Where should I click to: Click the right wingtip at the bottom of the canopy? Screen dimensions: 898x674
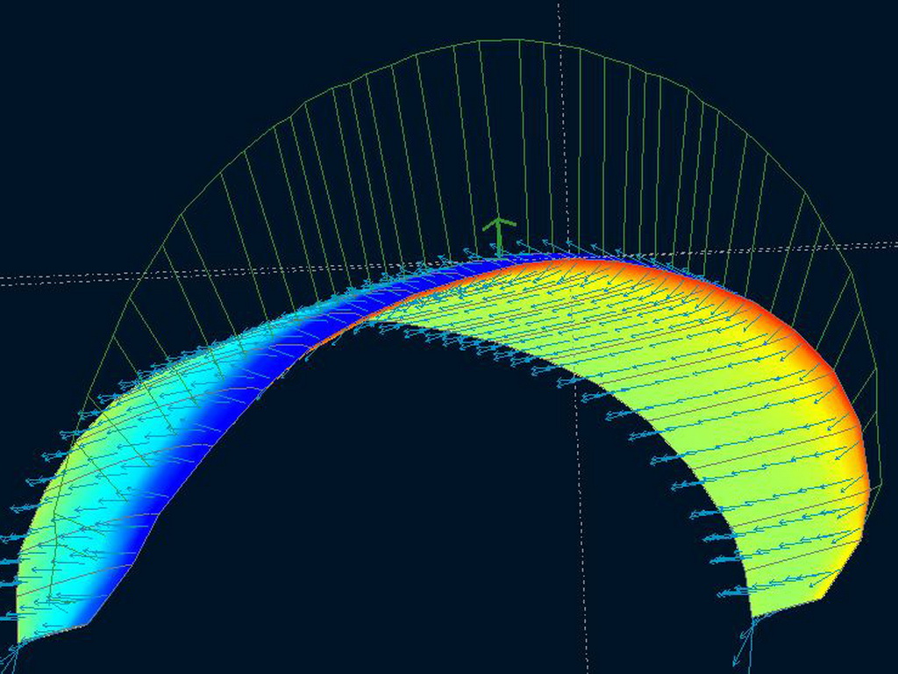(756, 616)
